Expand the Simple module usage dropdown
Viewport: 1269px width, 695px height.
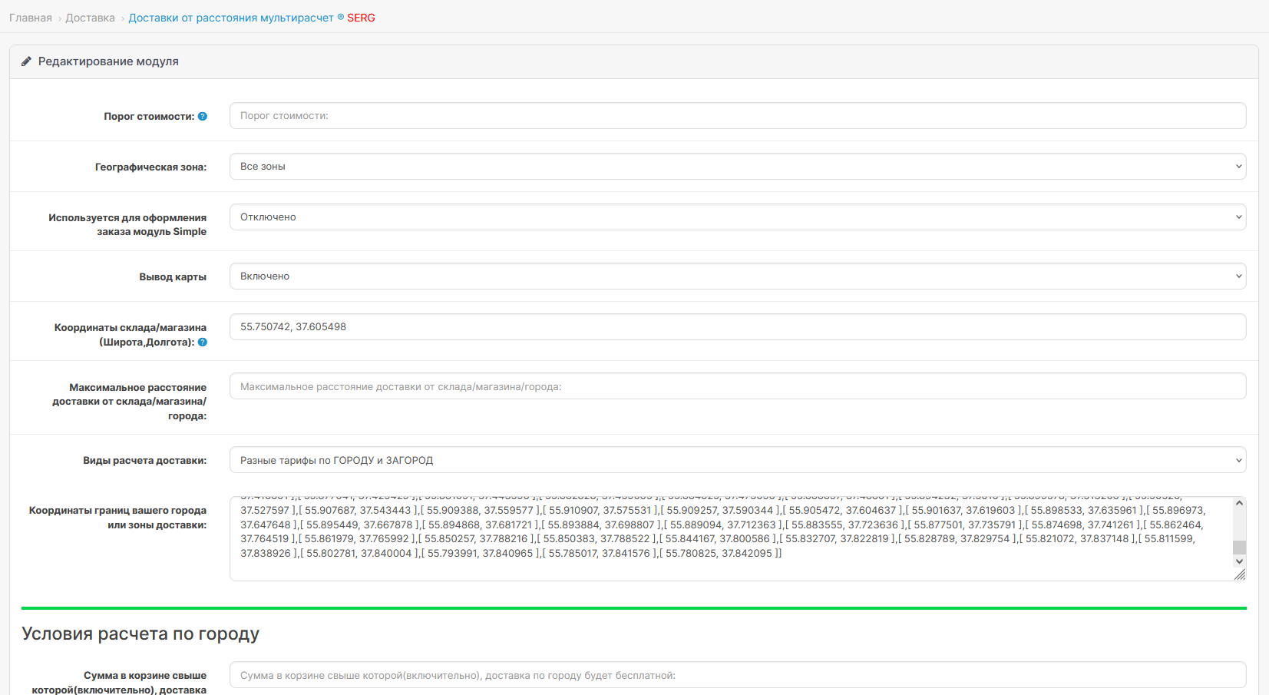737,217
